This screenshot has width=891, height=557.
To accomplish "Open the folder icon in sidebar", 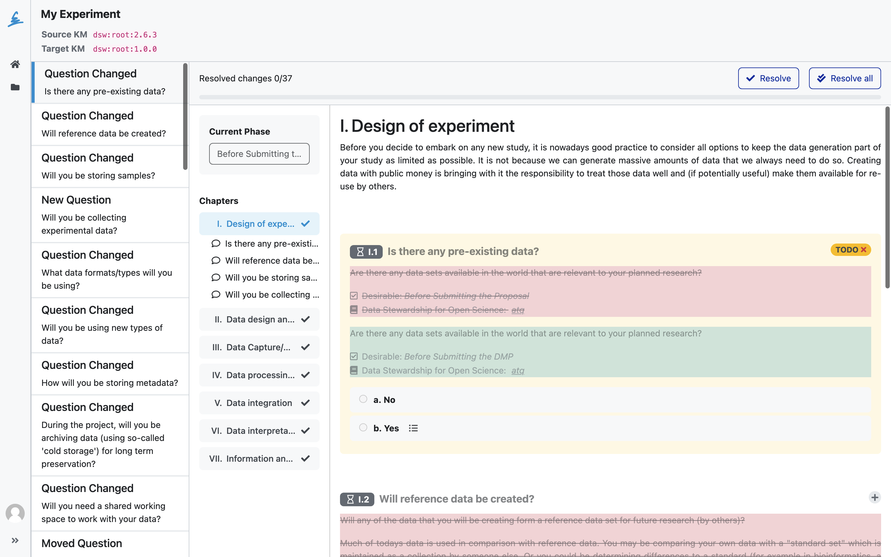I will coord(15,87).
